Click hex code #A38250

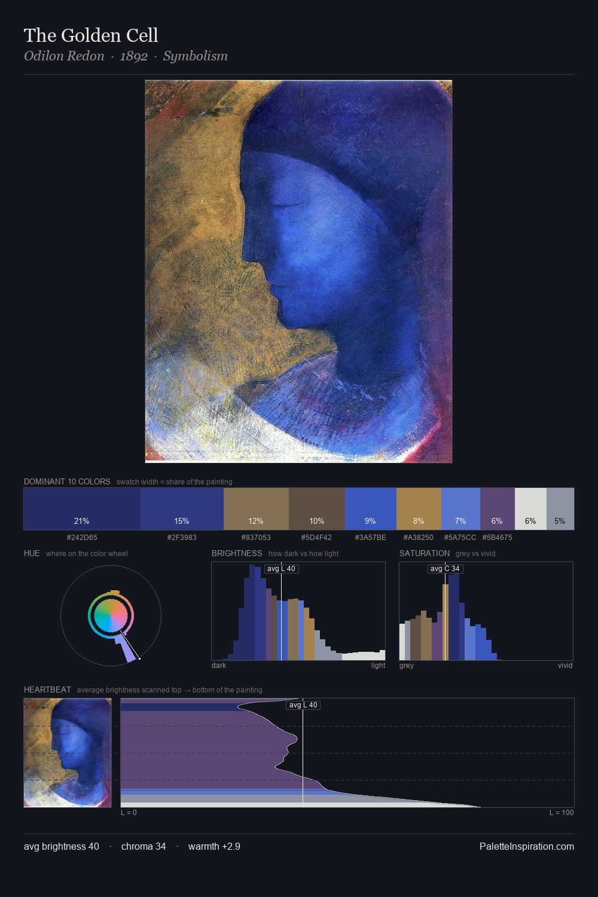point(419,538)
